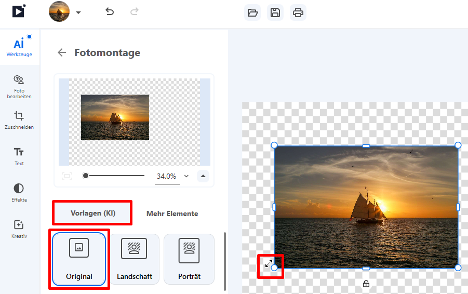Screen dimensions: 468x294
Task: Expand the dropdown arrow beside header thumbnail
Action: pyautogui.click(x=78, y=12)
